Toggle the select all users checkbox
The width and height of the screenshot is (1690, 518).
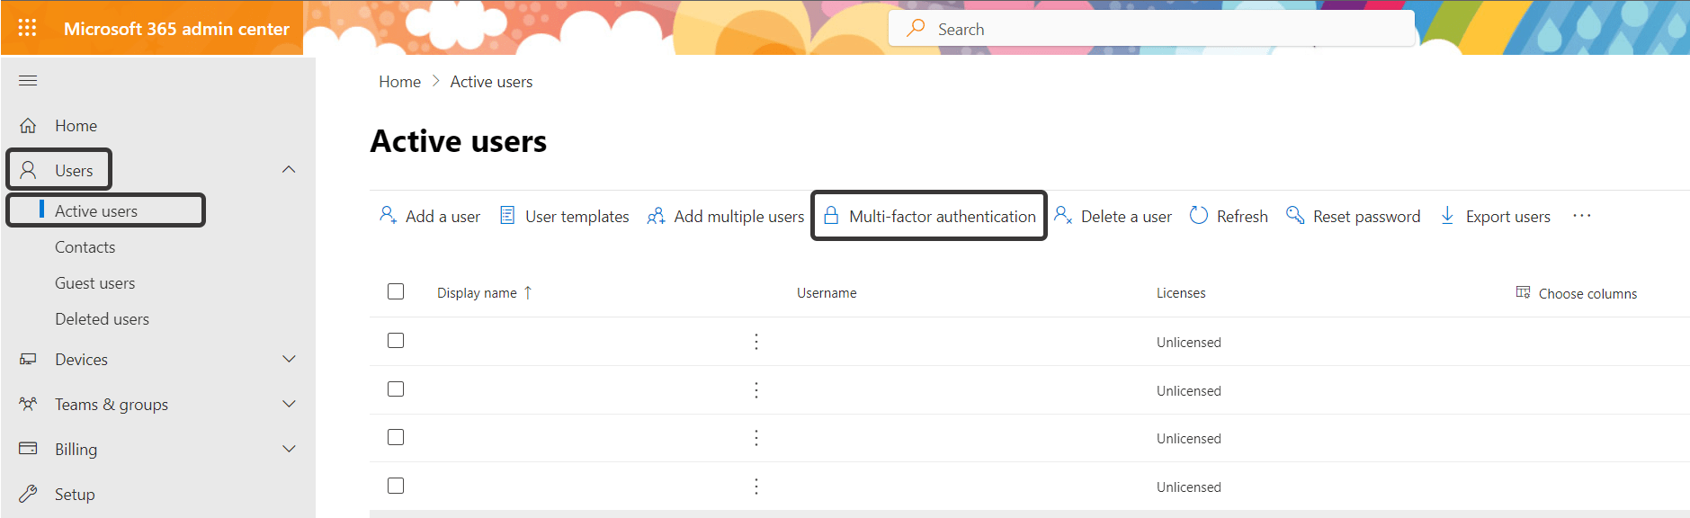click(x=396, y=291)
